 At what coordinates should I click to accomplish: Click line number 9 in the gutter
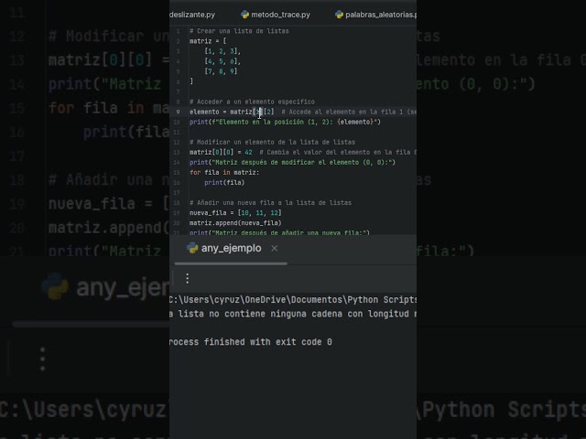178,112
